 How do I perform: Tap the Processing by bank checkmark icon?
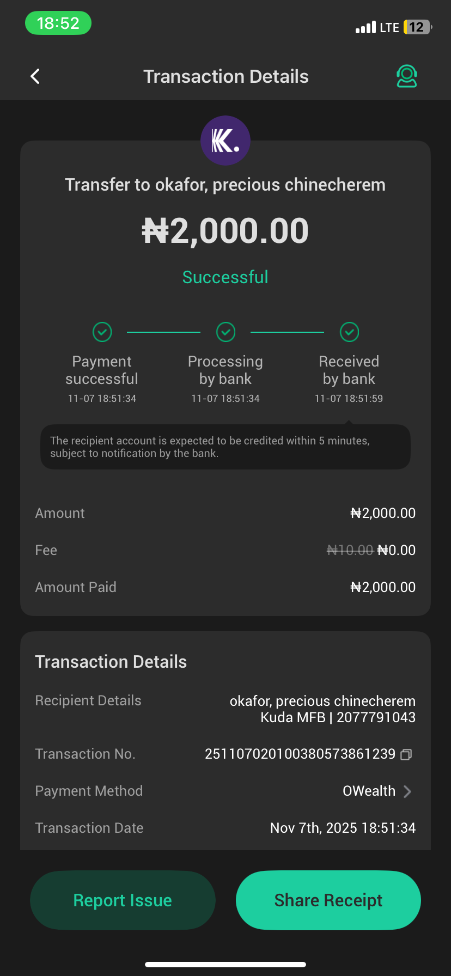[225, 332]
